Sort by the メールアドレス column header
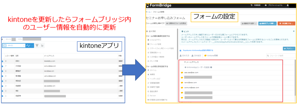The height and width of the screenshot is (108, 300). pyautogui.click(x=49, y=56)
